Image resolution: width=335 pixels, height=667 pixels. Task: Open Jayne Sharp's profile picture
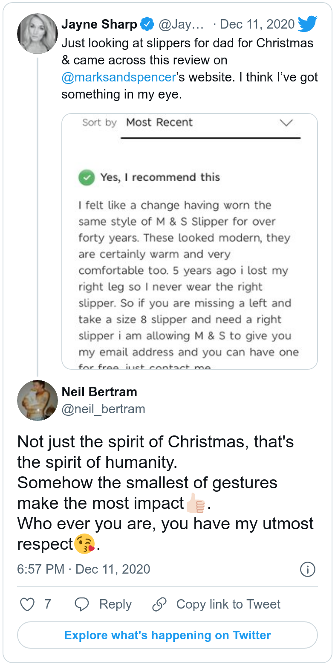[x=37, y=34]
